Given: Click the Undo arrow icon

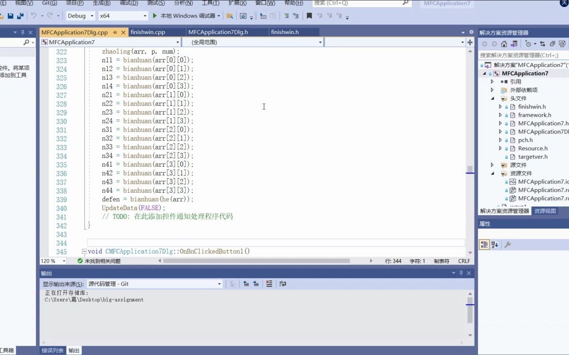Looking at the screenshot, I should (x=34, y=16).
